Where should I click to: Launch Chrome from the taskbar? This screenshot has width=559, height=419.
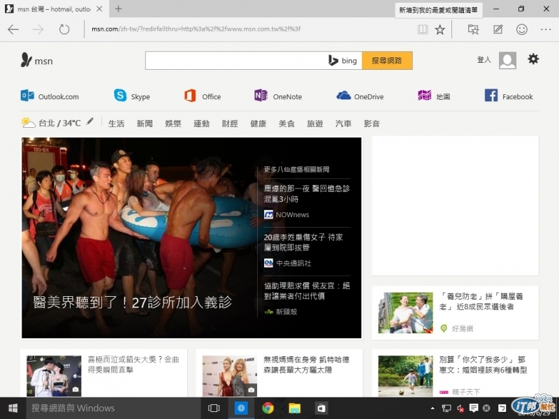pyautogui.click(x=268, y=408)
